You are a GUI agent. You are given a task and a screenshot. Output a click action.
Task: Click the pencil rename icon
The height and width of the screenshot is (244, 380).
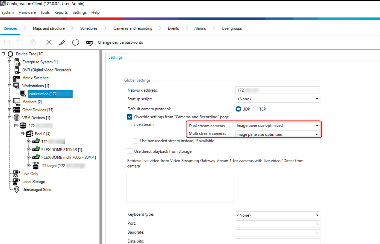(x=62, y=42)
